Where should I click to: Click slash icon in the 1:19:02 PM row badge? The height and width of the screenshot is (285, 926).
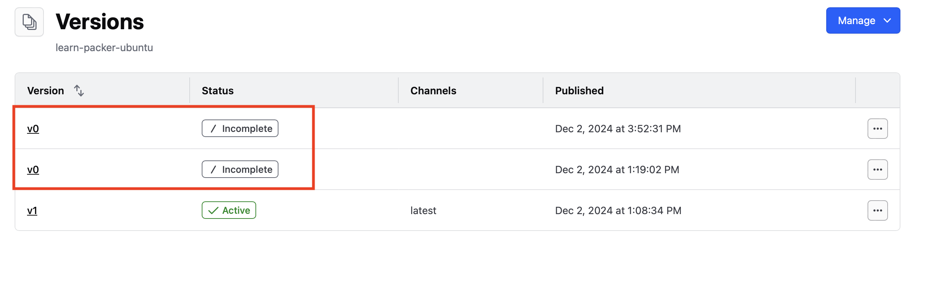[213, 170]
